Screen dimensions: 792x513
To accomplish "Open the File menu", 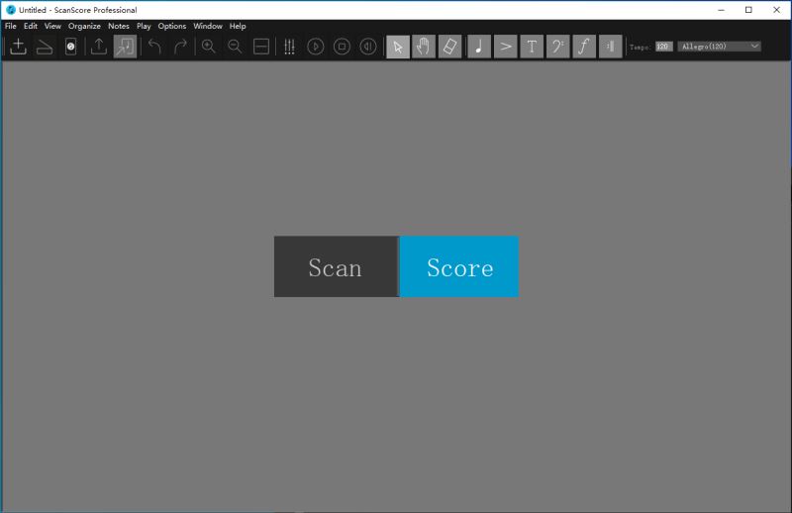I will [11, 26].
